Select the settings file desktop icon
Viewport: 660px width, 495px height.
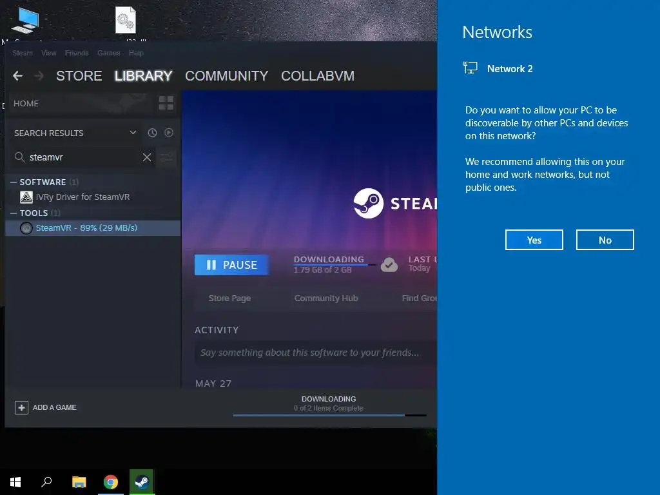pos(126,20)
